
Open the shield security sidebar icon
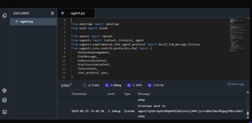[4, 91]
